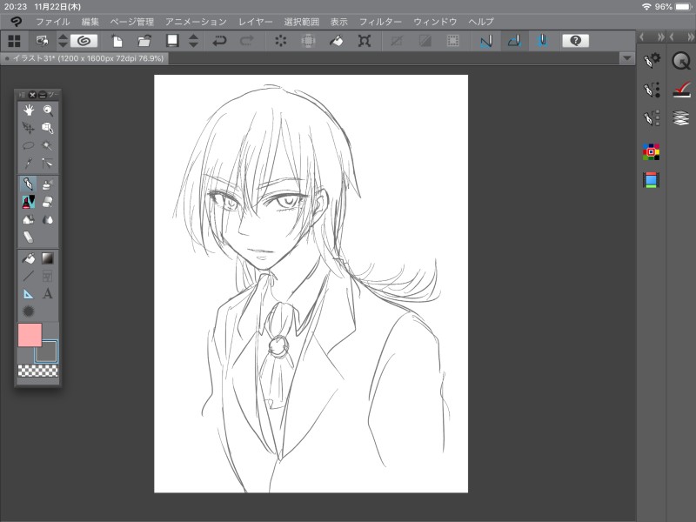This screenshot has width=696, height=522.
Task: Click Show selection border icon
Action: 452,41
